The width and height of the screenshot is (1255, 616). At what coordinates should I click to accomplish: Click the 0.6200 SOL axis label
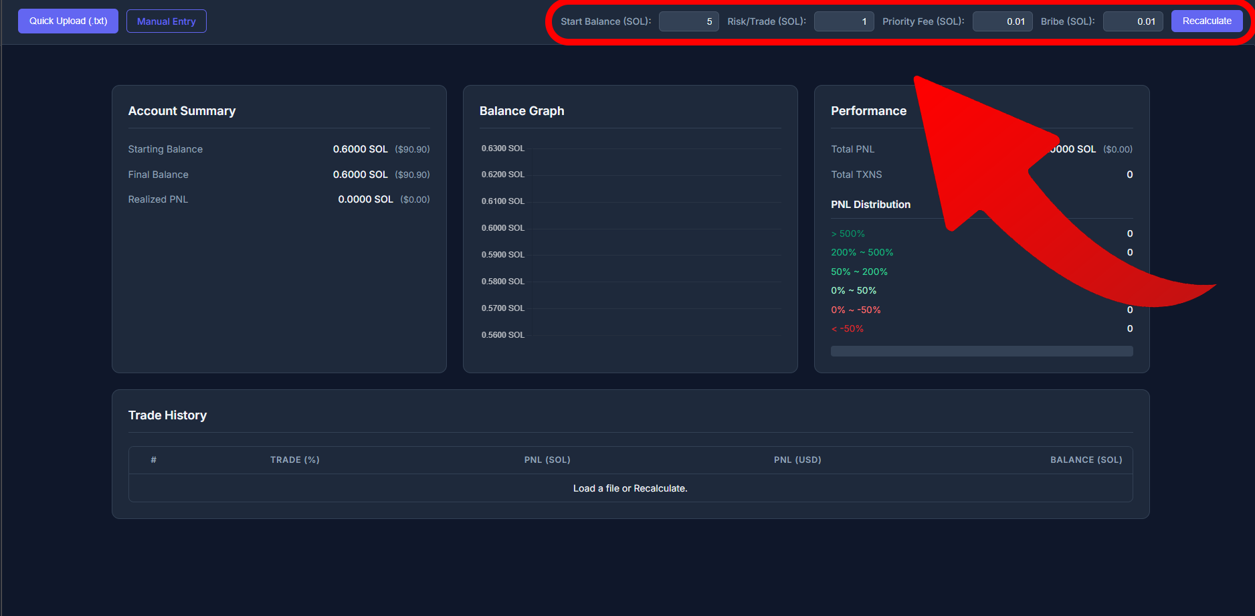[x=503, y=175]
